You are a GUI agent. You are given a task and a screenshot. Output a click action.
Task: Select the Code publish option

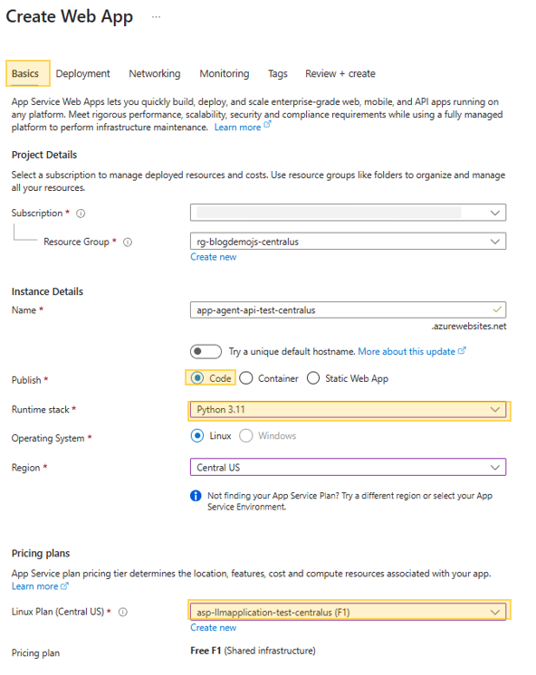pos(197,378)
